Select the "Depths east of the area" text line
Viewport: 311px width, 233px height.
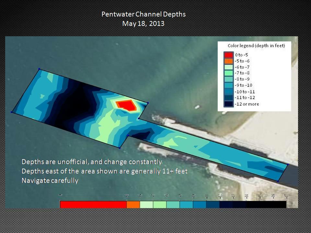tap(104, 171)
